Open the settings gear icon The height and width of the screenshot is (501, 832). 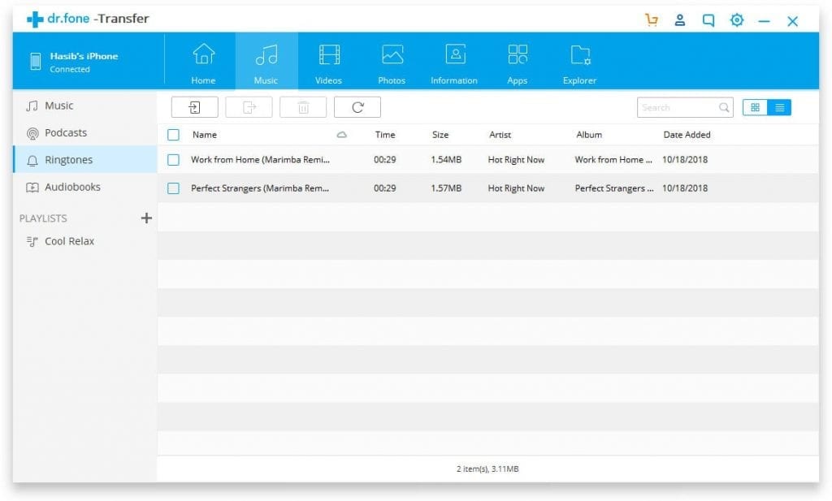[x=736, y=19]
